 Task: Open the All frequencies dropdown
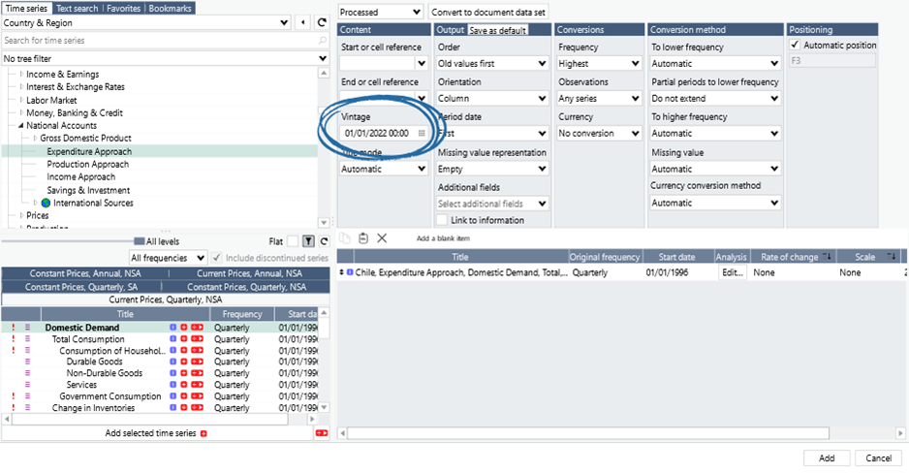point(168,258)
